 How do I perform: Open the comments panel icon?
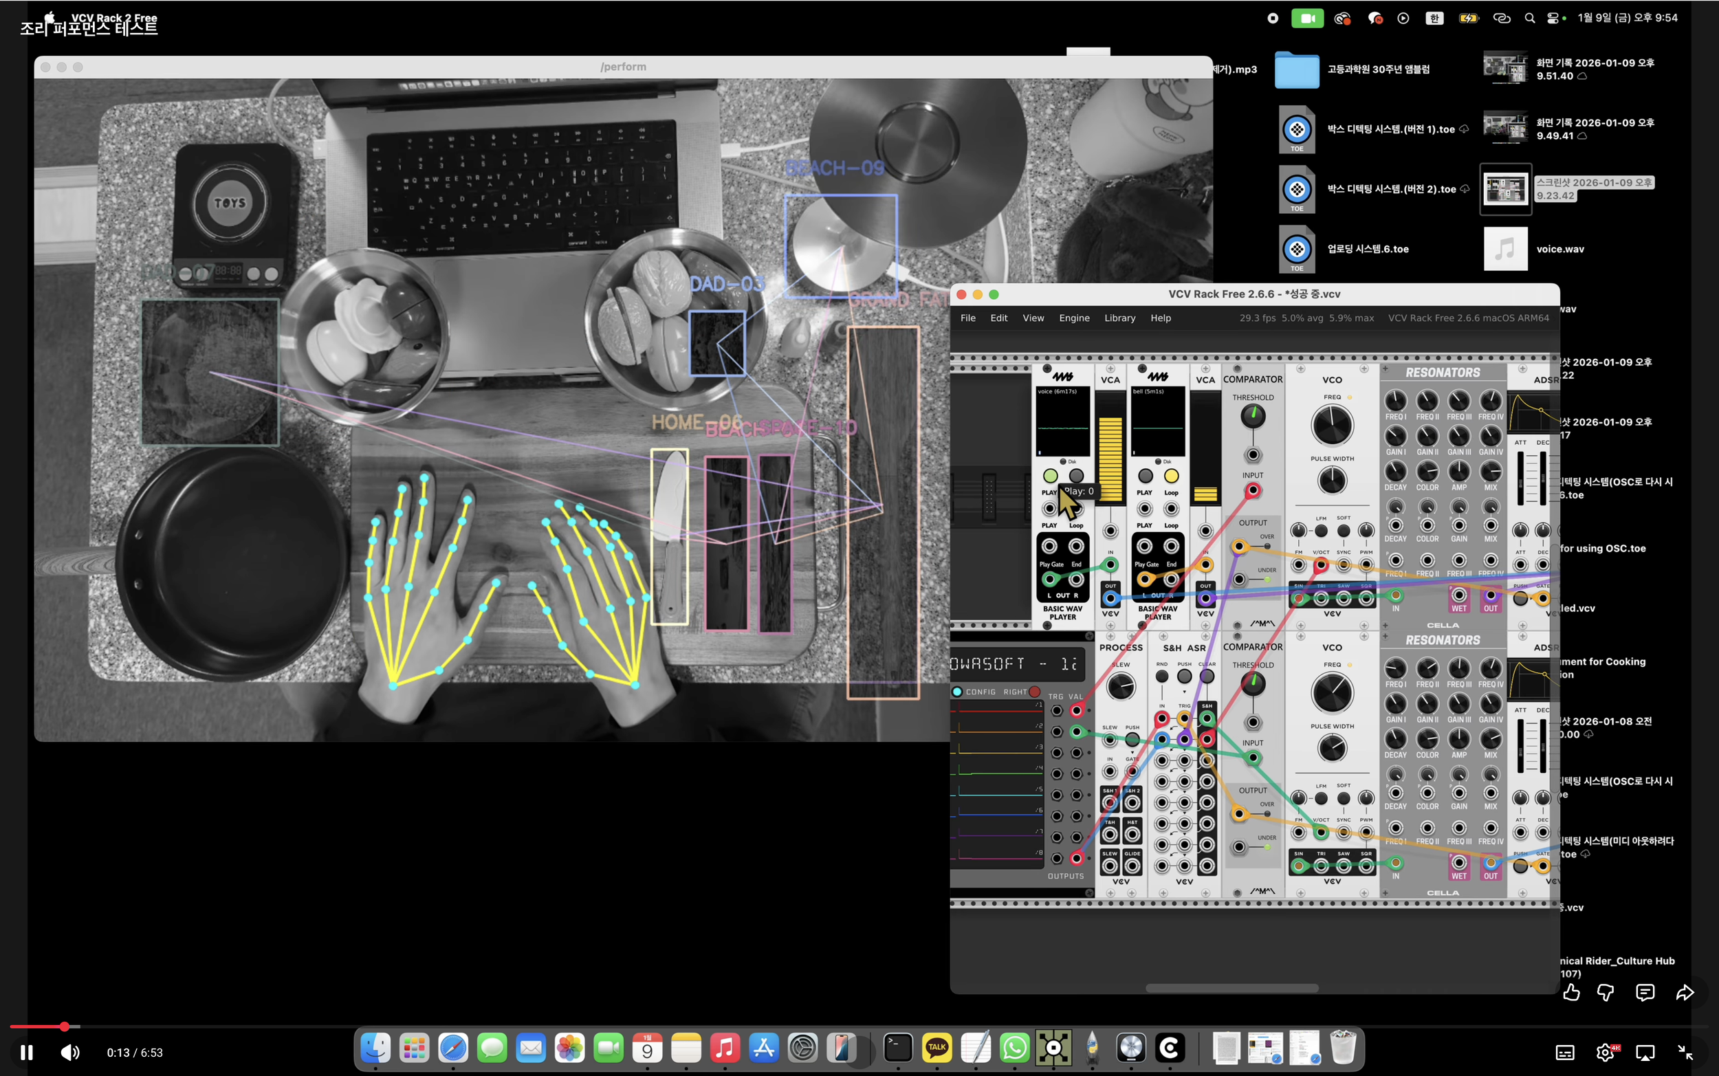tap(1644, 993)
